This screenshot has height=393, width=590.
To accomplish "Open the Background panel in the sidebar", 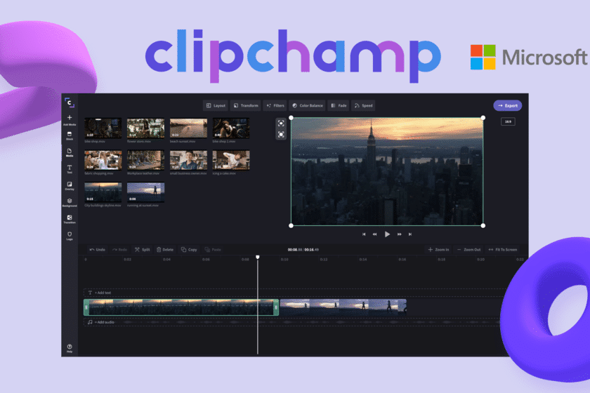I will tap(70, 203).
